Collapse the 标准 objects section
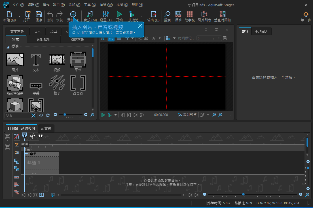This screenshot has width=313, height=208. point(8,47)
